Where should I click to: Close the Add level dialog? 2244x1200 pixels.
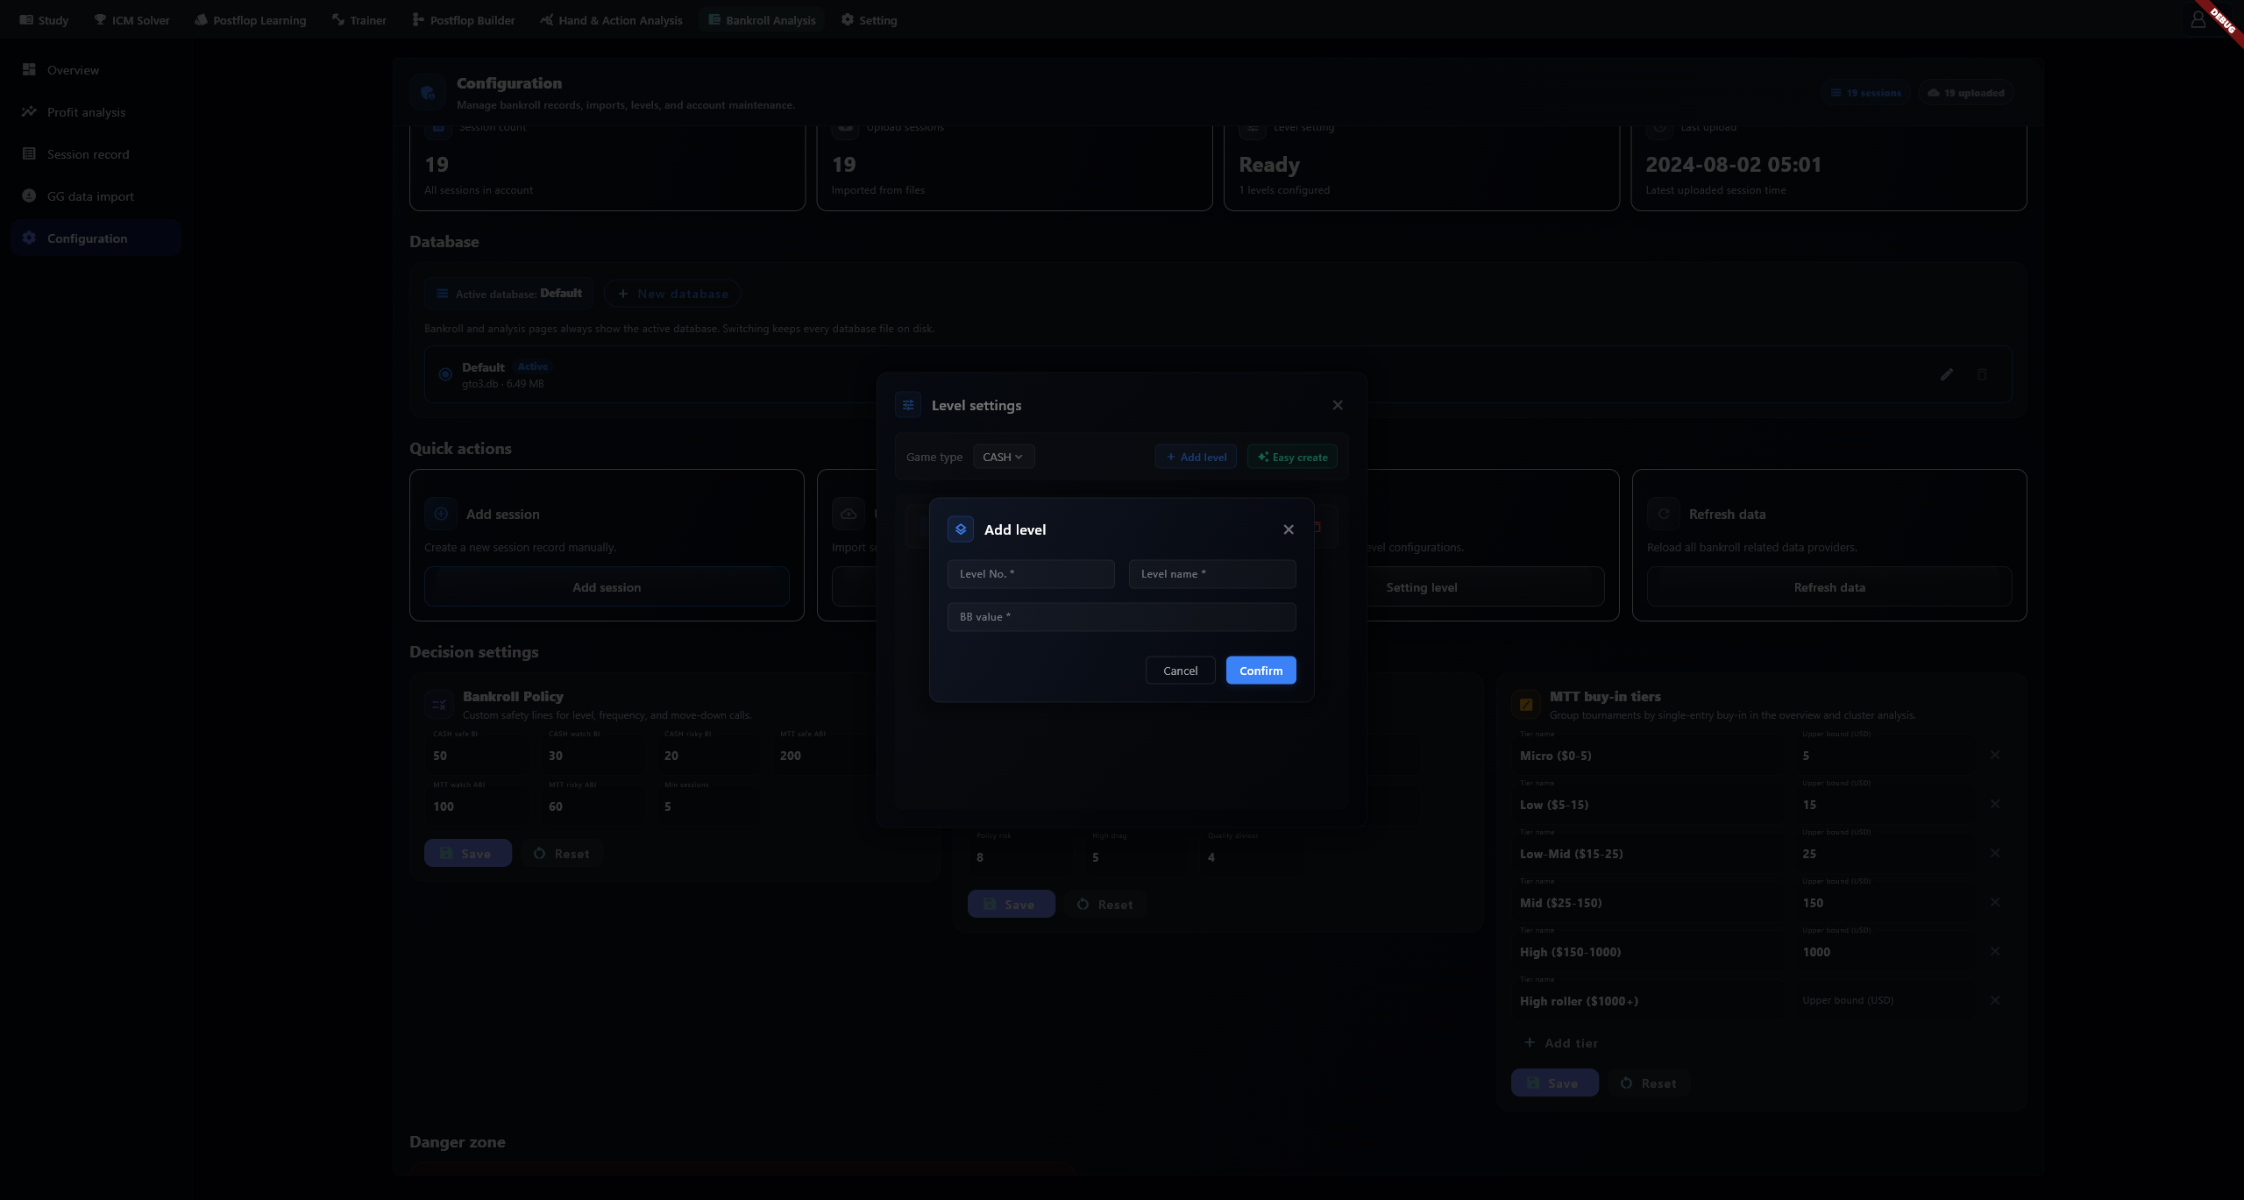(1289, 529)
